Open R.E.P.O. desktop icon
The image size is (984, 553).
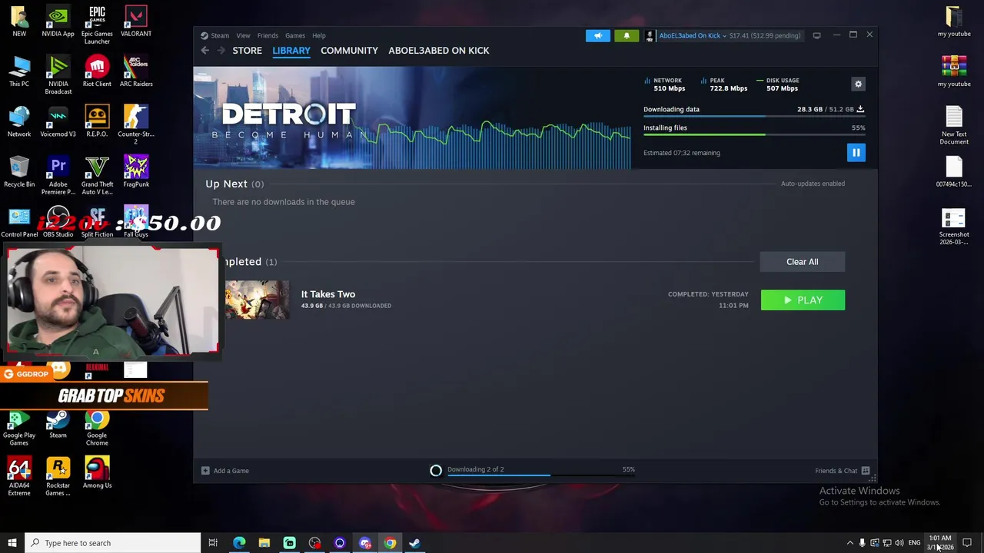click(97, 122)
